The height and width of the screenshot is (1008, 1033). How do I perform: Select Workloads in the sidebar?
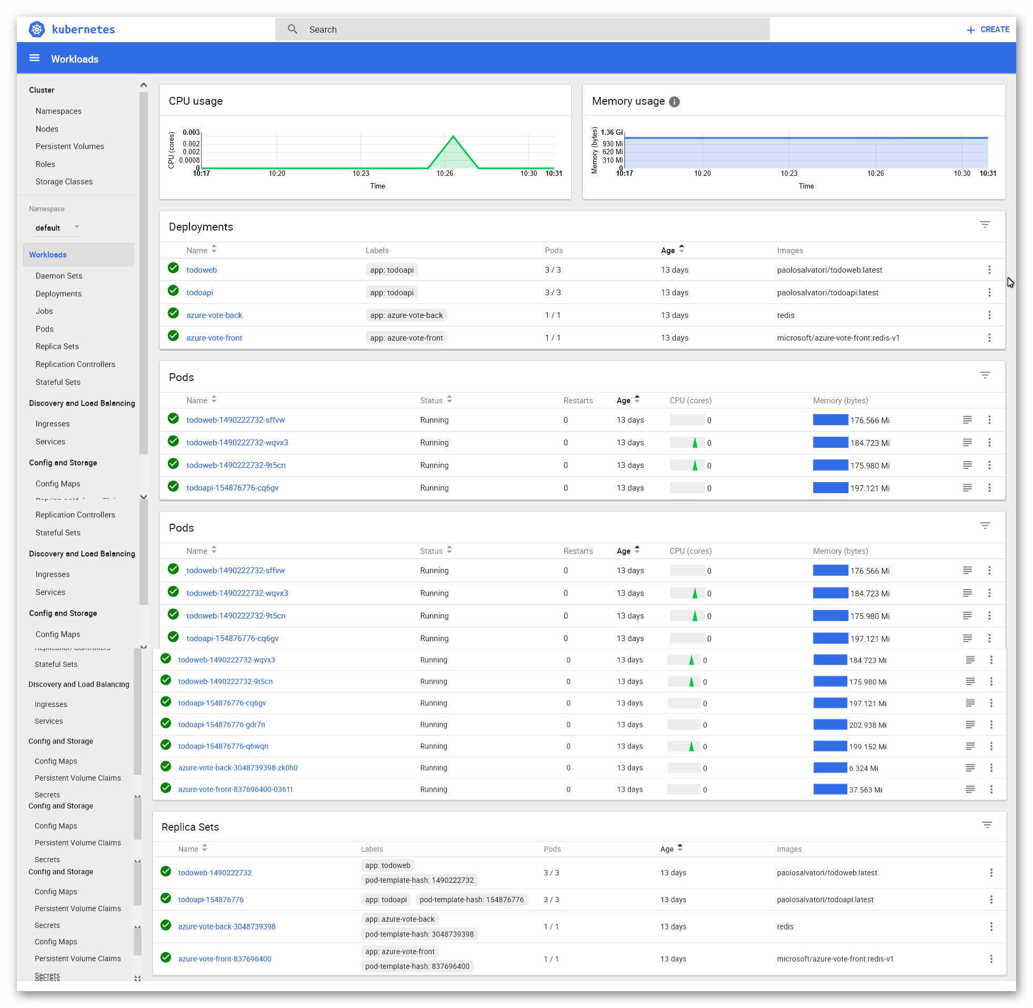click(48, 255)
